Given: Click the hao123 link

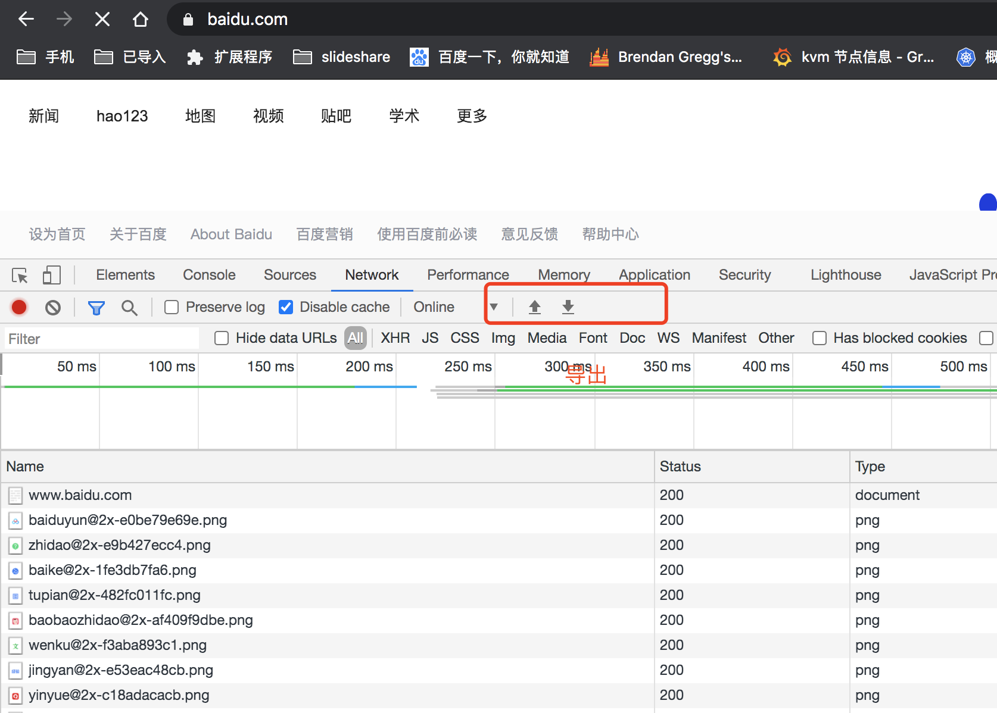Looking at the screenshot, I should tap(122, 116).
